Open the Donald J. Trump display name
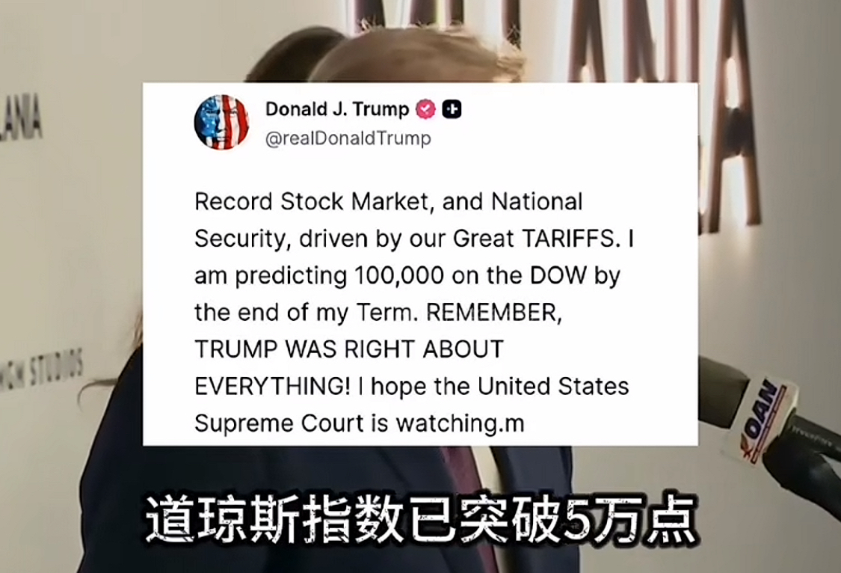Image resolution: width=841 pixels, height=573 pixels. pos(337,109)
